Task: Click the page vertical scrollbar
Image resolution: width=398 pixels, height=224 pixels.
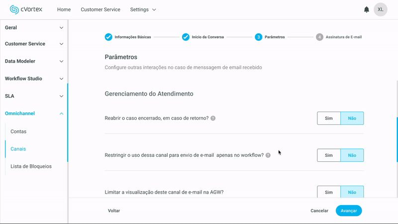Action: click(x=397, y=139)
